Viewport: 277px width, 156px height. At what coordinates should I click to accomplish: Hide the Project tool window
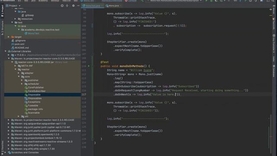click(78, 6)
